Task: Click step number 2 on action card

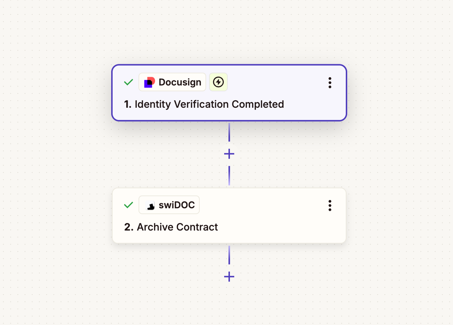Action: 128,227
